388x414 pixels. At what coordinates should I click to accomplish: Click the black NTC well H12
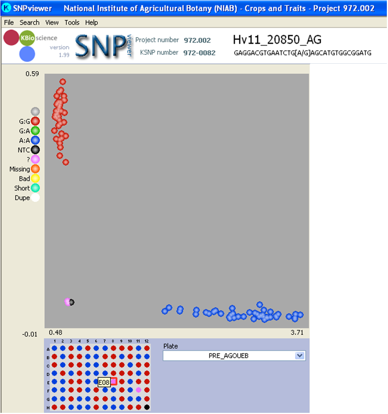coord(147,407)
